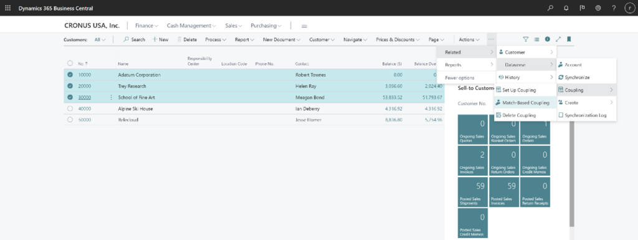
Task: Choose Match-Based Coupling
Action: pos(525,102)
